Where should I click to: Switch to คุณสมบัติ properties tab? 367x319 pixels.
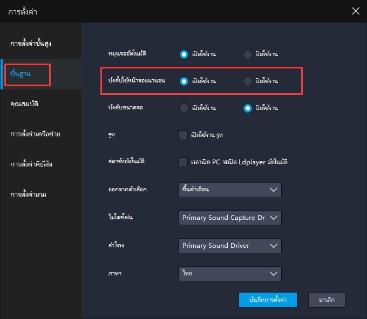tap(24, 103)
